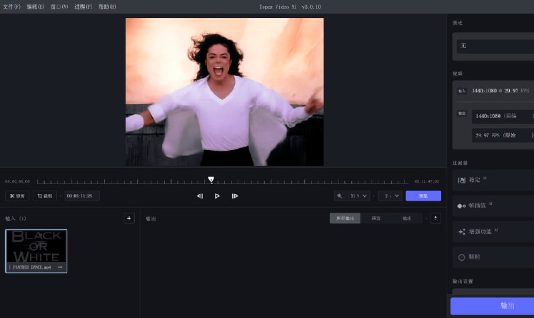Click the large 输出 export button
The image size is (534, 318).
[493, 305]
